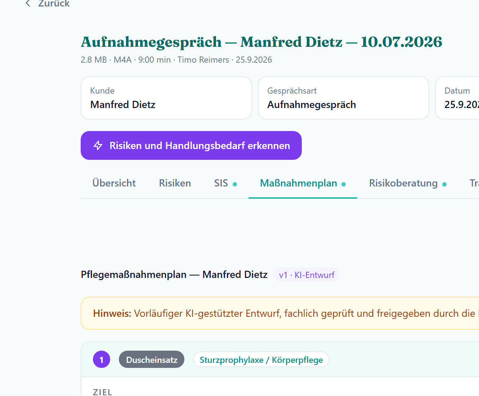Click the 'v1 · KI-Entwurf' version badge
Screen dimensions: 479x396
[306, 275]
